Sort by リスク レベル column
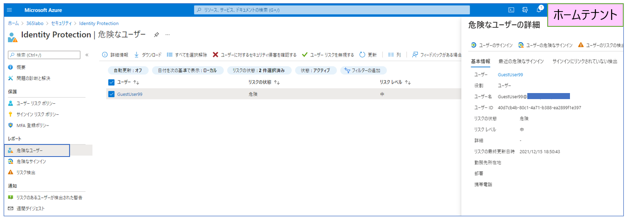Image resolution: width=627 pixels, height=219 pixels. click(x=395, y=82)
